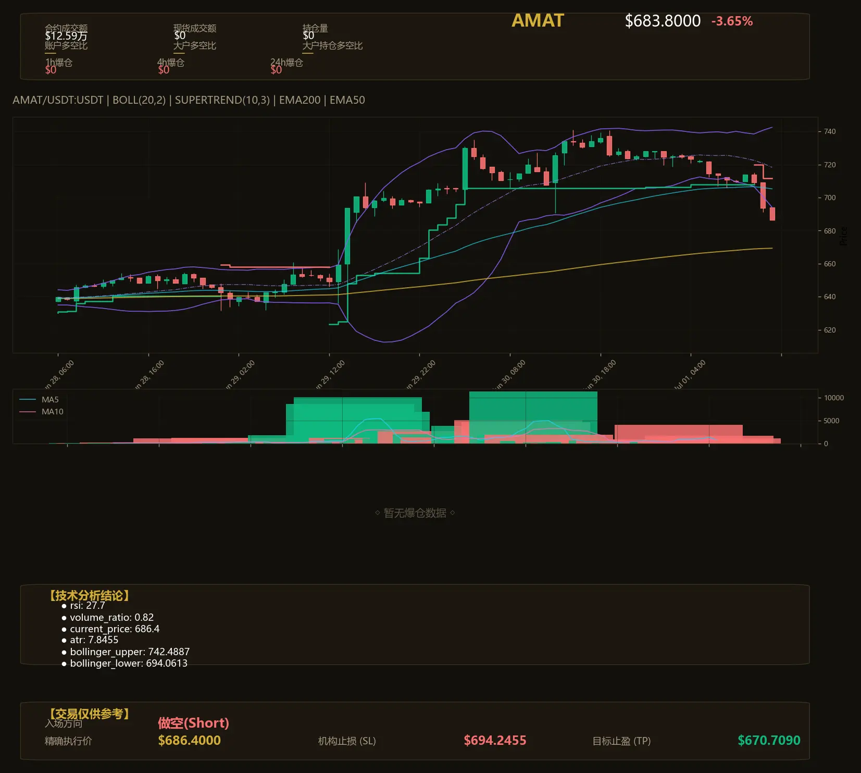
Task: Select the 720 price axis label
Action: (830, 165)
